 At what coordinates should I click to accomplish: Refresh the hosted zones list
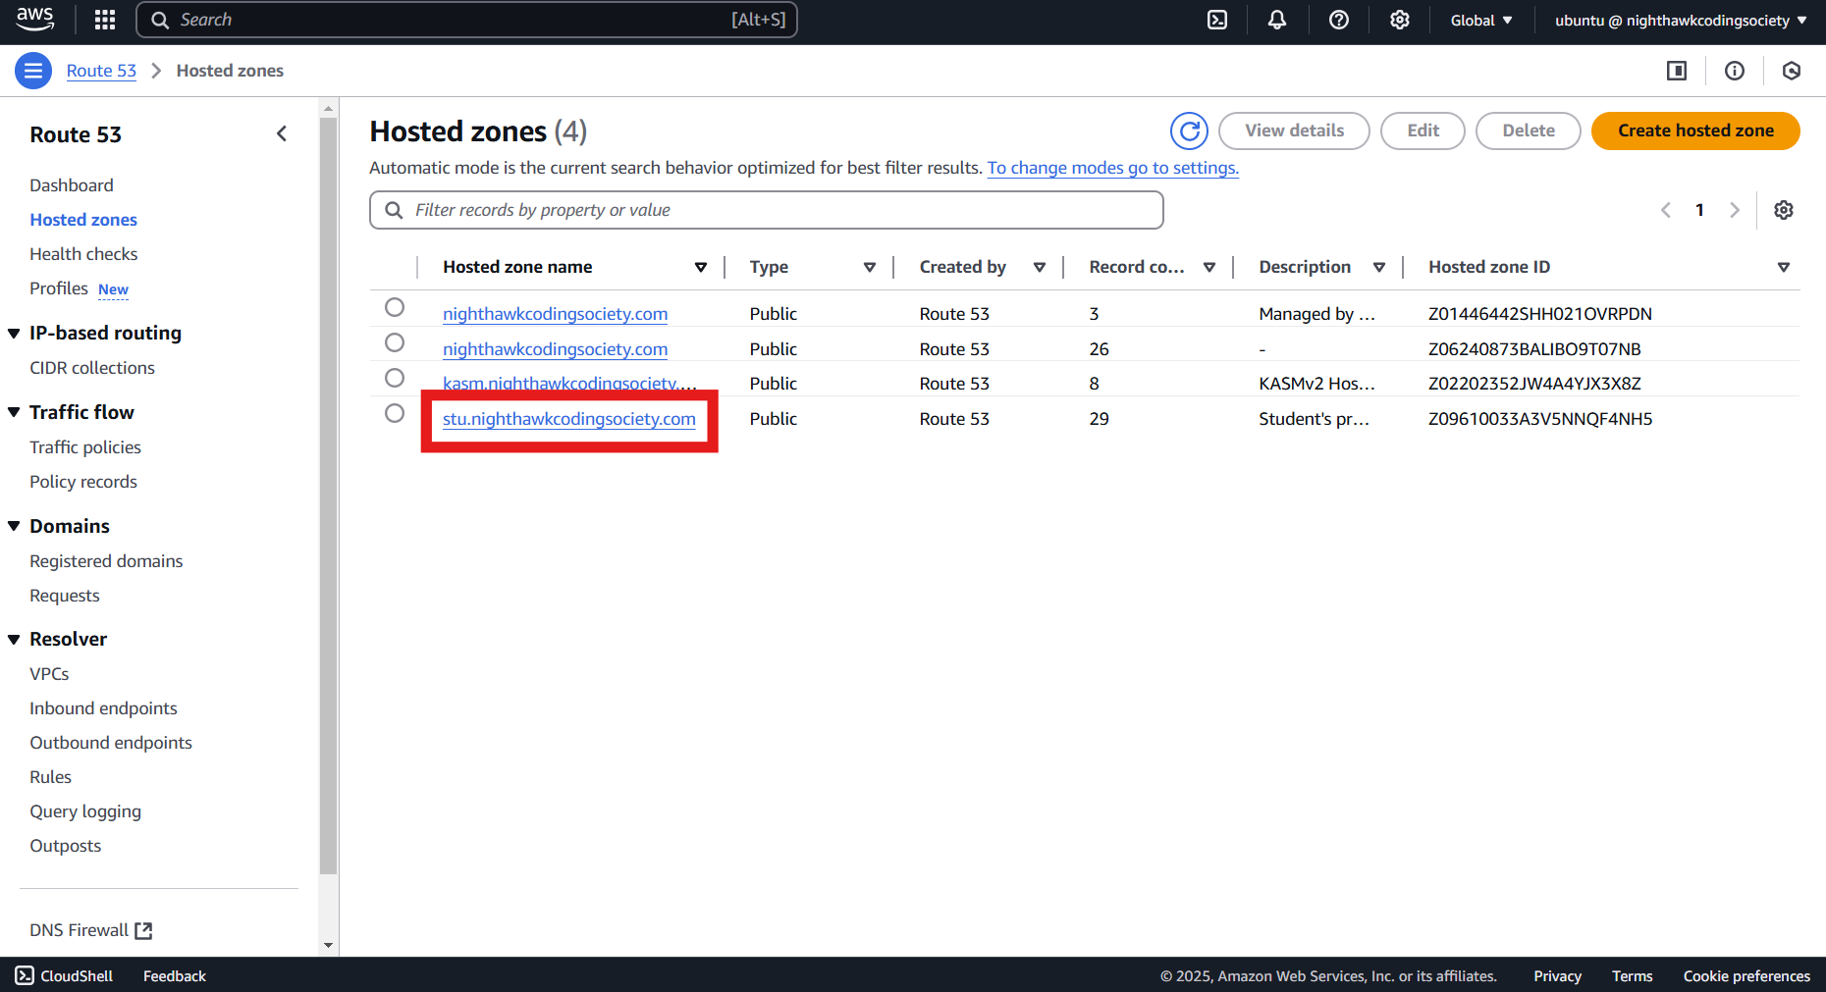coord(1189,131)
